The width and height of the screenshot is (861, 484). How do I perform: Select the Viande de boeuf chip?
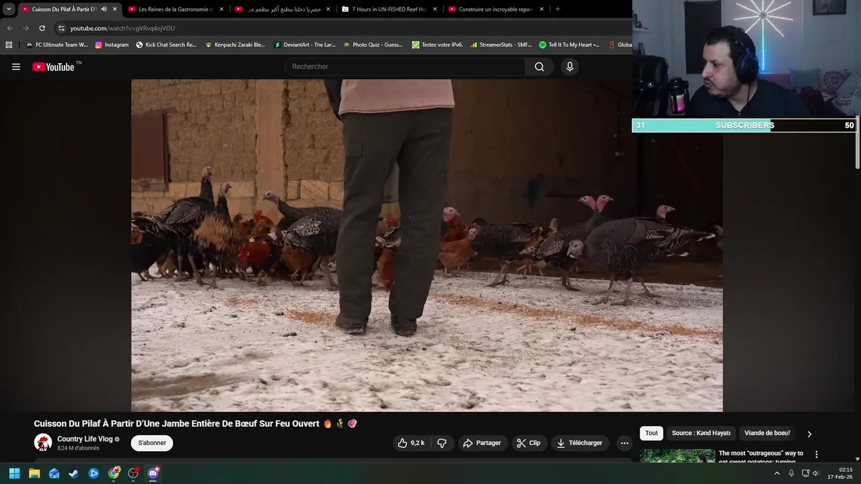[767, 433]
